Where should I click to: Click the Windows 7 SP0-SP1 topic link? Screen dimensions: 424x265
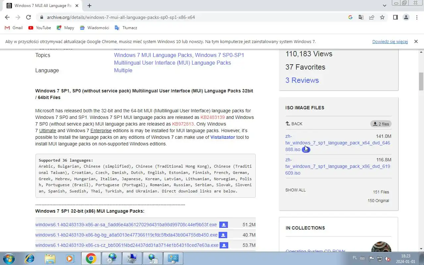(220, 55)
